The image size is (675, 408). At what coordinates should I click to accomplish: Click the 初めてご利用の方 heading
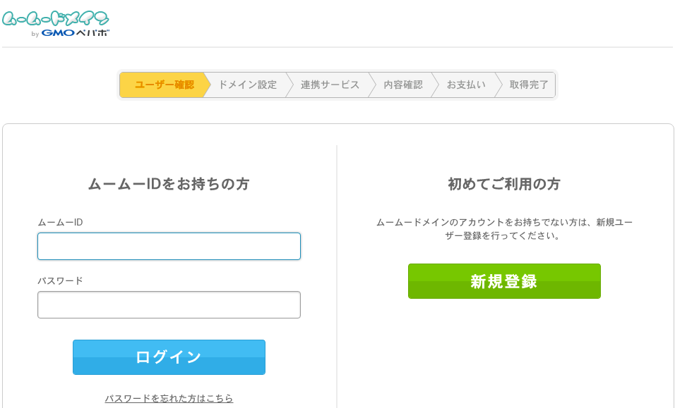point(504,184)
